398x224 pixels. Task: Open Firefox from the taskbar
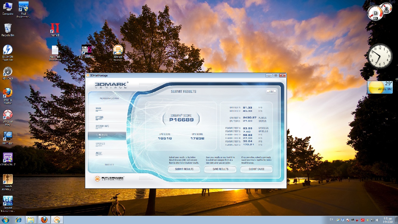[44, 220]
